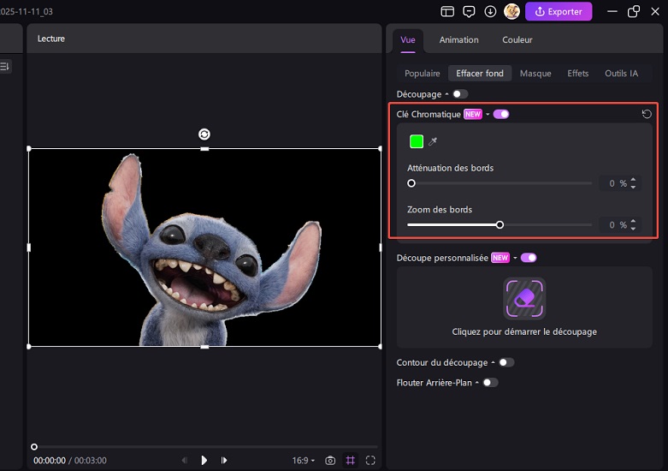Switch to the Animation tab
Viewport: 668px width, 471px height.
pyautogui.click(x=458, y=40)
